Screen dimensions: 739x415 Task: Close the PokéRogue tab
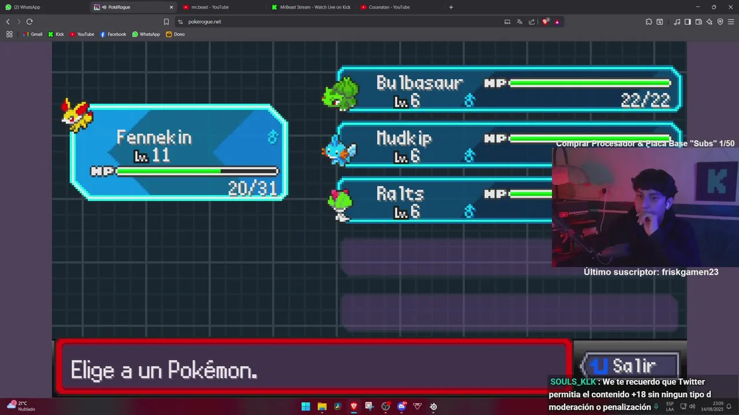pos(171,7)
